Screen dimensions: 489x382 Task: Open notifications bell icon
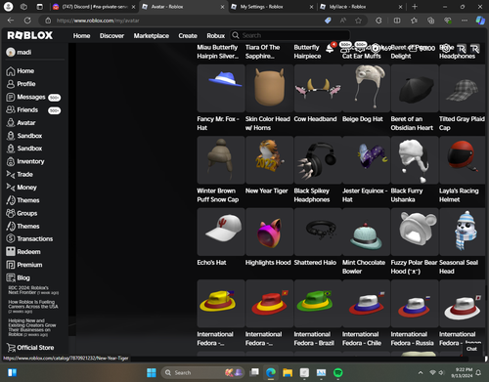click(330, 48)
